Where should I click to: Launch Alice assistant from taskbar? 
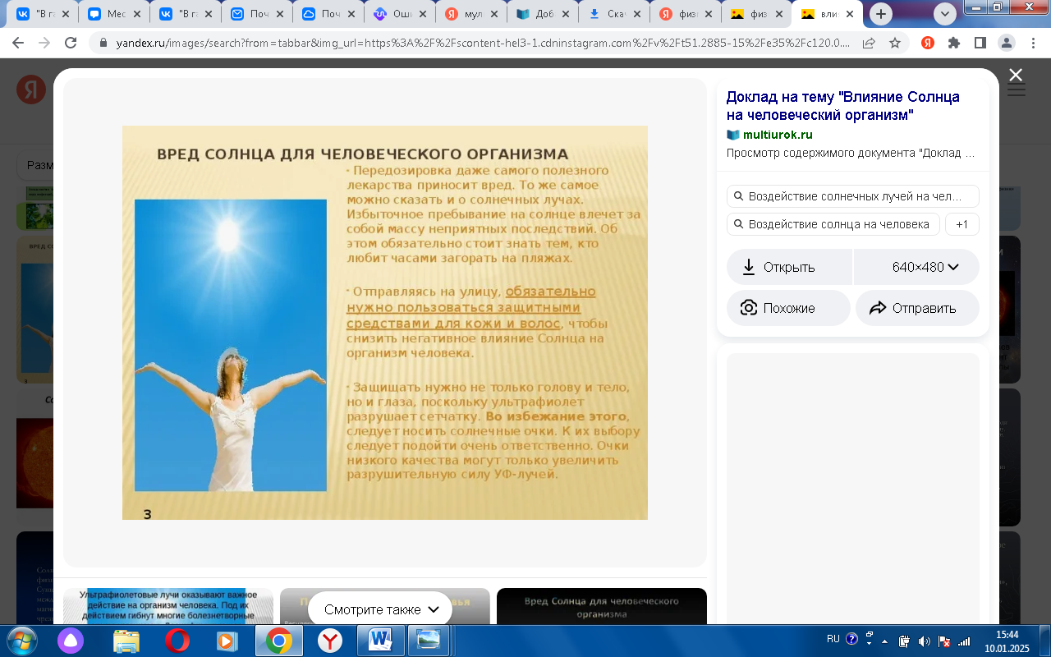click(x=70, y=641)
